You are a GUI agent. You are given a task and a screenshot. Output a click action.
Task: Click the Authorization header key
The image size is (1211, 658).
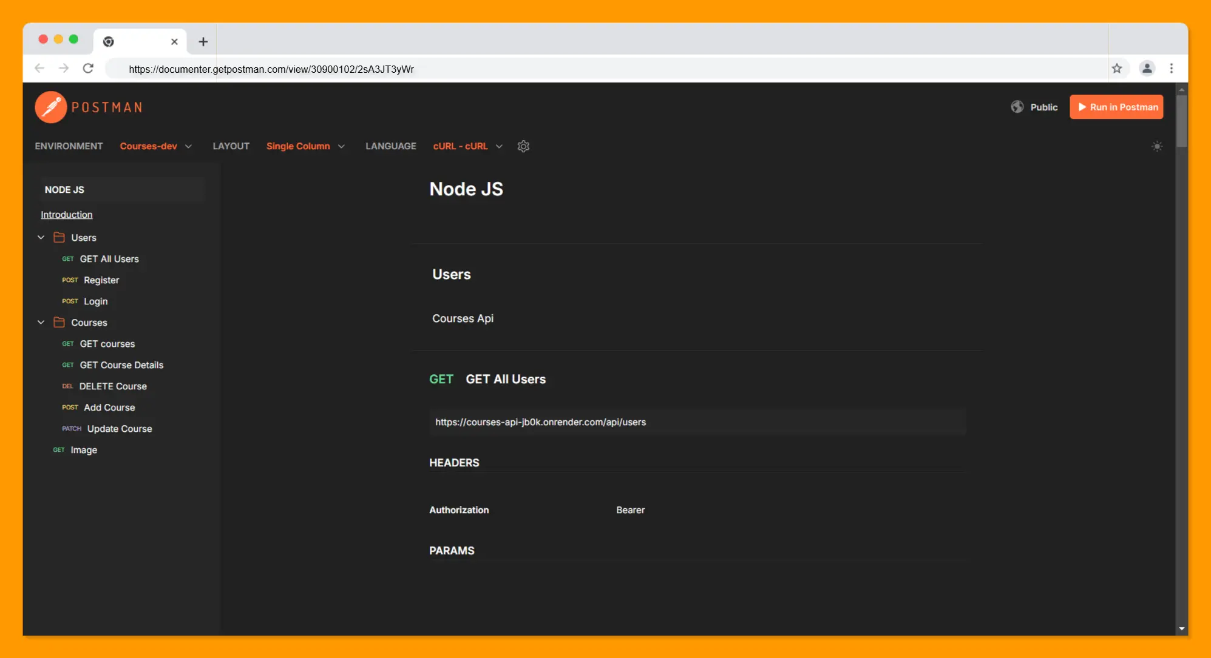pyautogui.click(x=459, y=510)
